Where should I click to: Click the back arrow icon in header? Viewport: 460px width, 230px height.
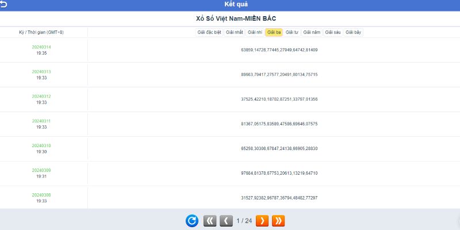3,4
